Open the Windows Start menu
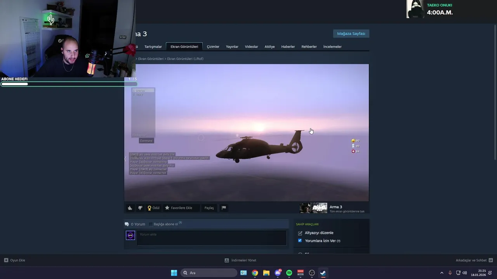Screen dimensions: 497x279 [174, 273]
